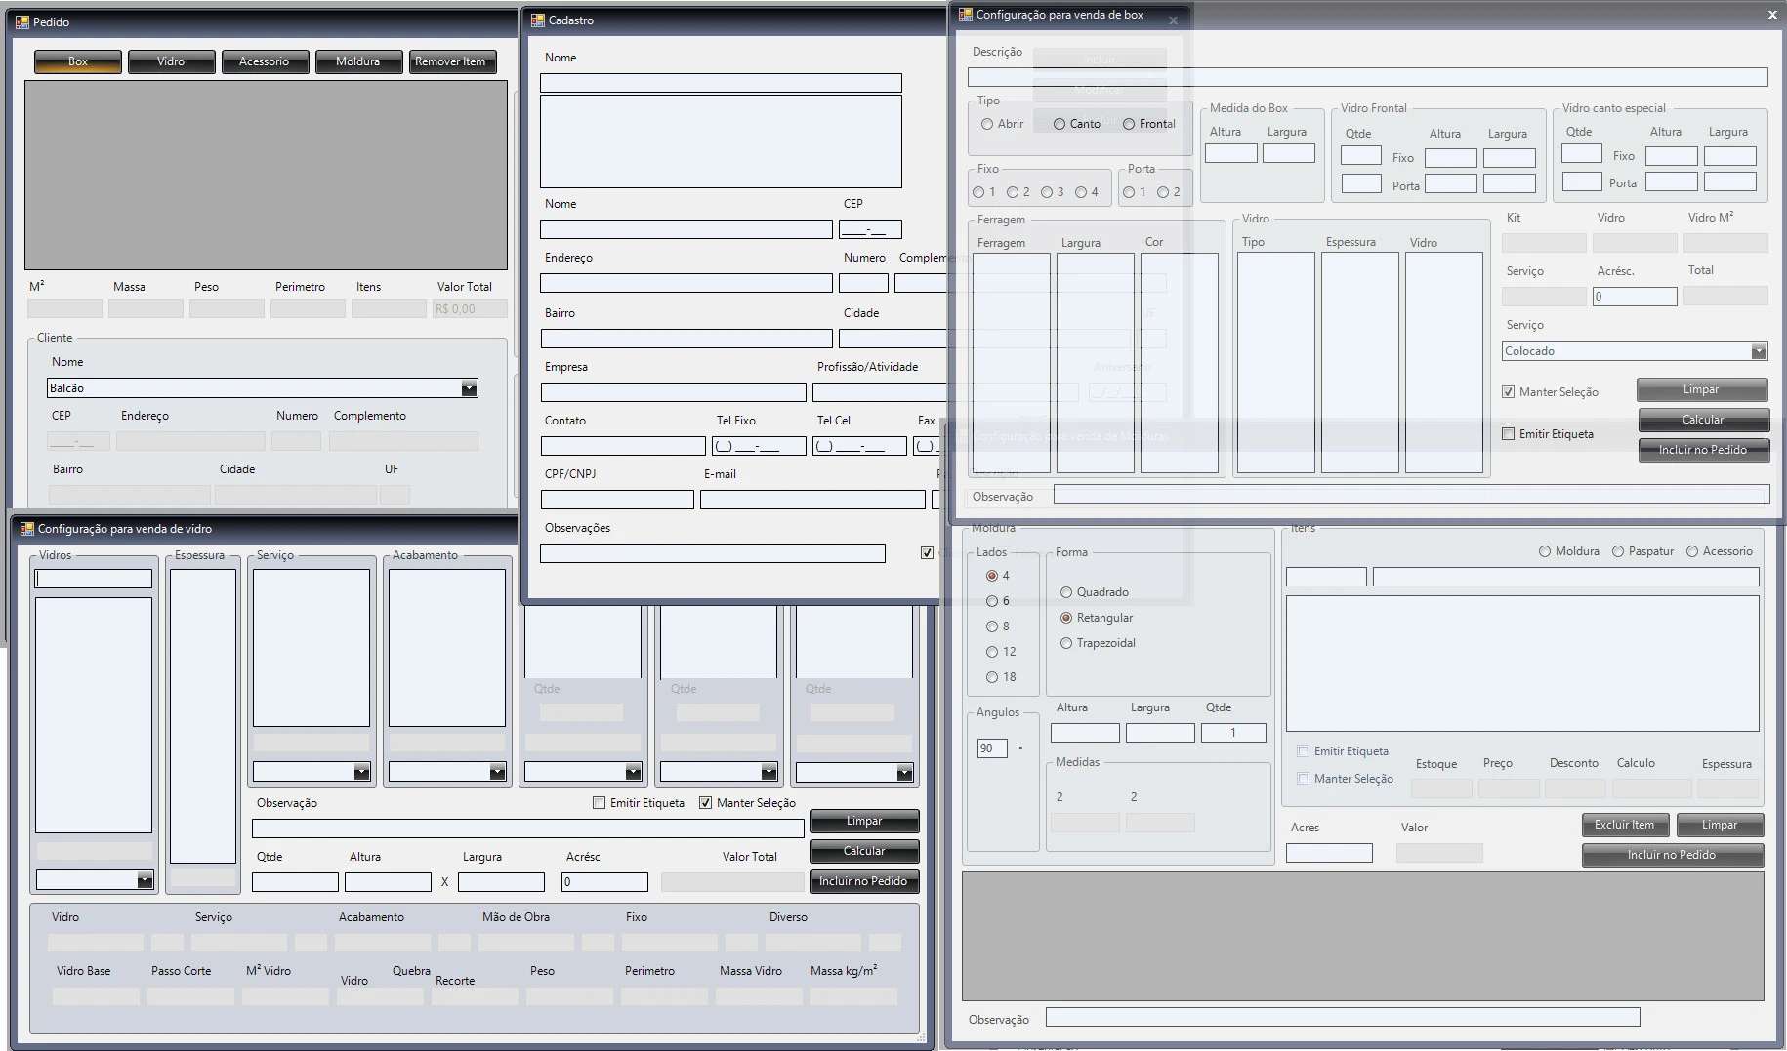
Task: Close the box configuration window
Action: coord(1771,15)
